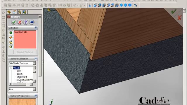Select the solid bodies filter in Selection
Viewport: 187px width, 105px height.
[11, 42]
